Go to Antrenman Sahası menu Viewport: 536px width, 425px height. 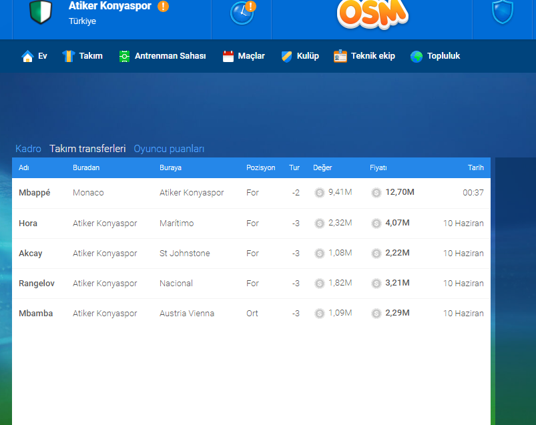[162, 56]
